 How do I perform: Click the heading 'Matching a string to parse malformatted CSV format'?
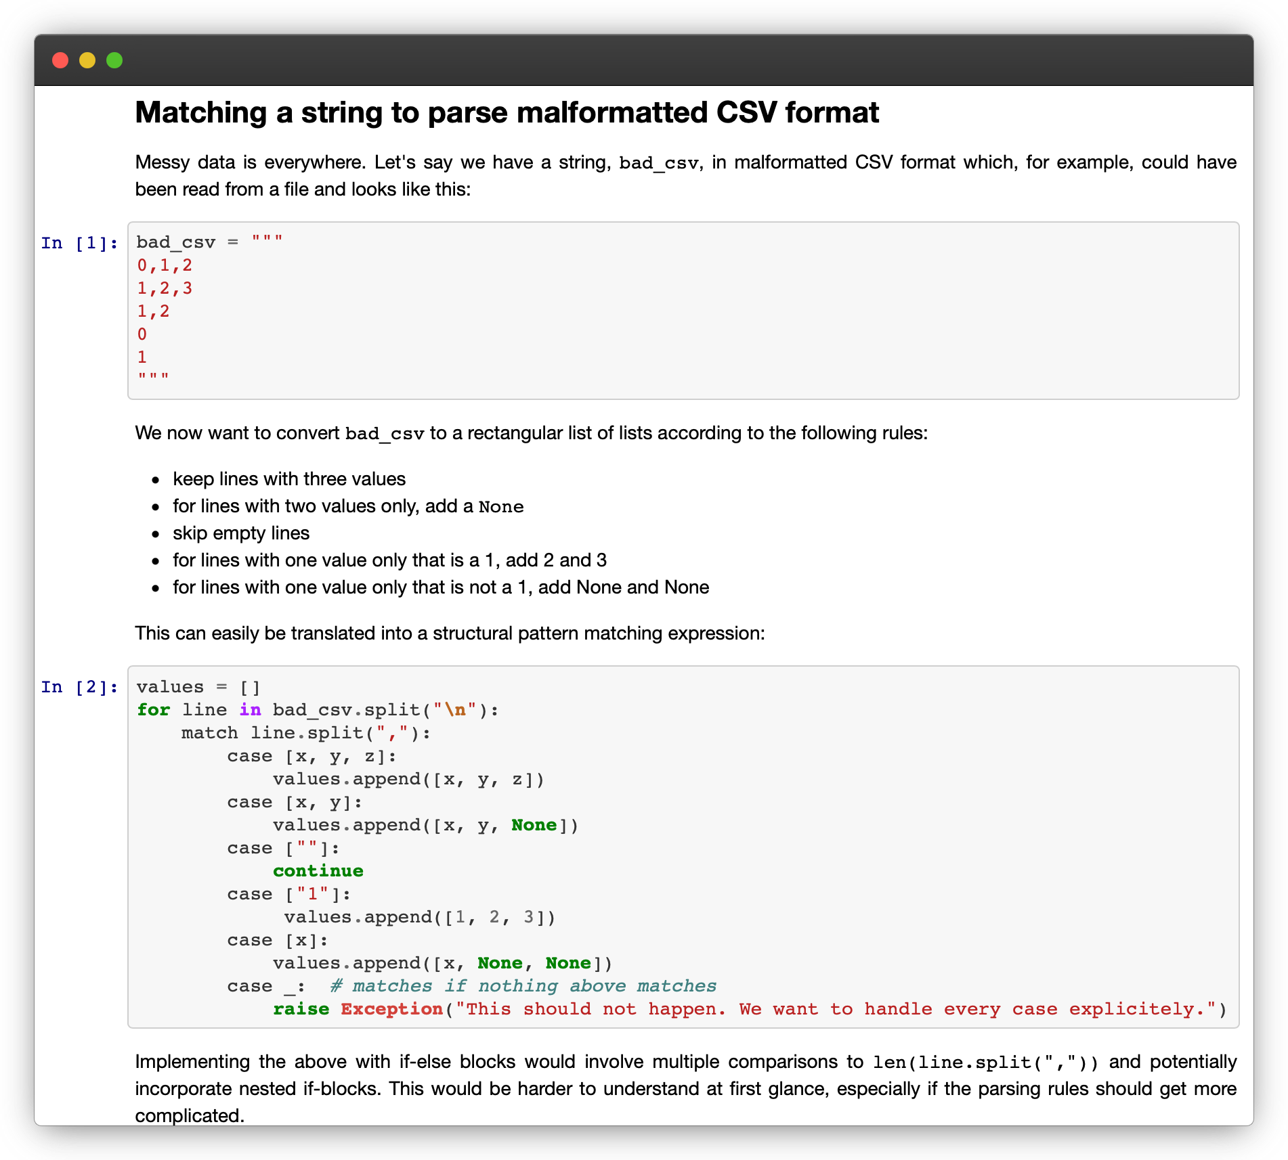point(507,112)
